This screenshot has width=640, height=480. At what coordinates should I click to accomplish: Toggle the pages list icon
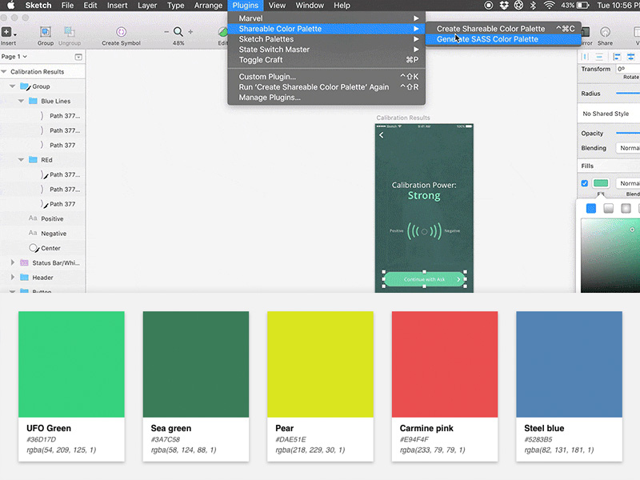click(x=78, y=57)
